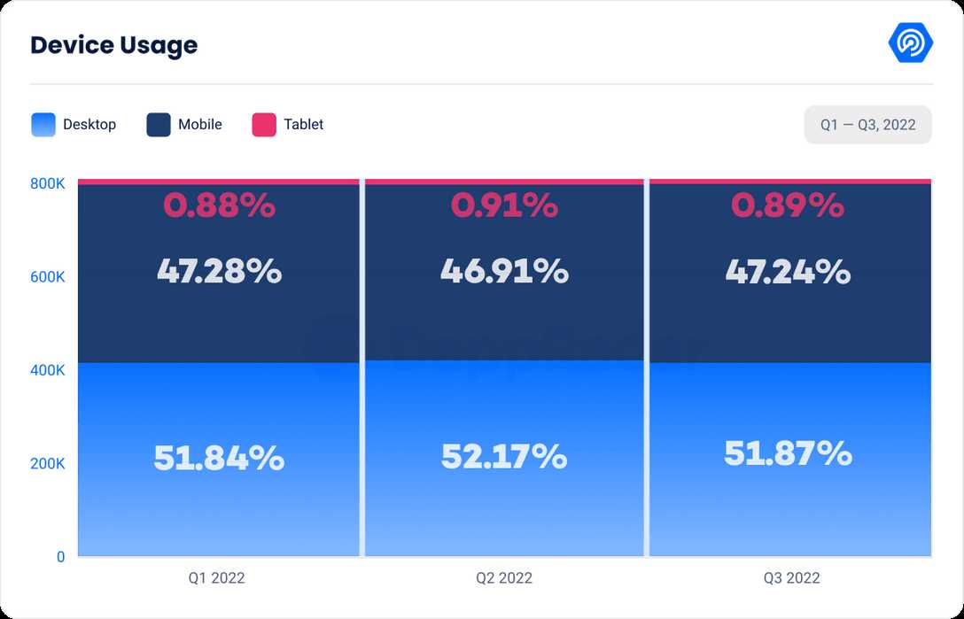Click the Mobile legend label
This screenshot has height=619, width=964.
coord(200,125)
